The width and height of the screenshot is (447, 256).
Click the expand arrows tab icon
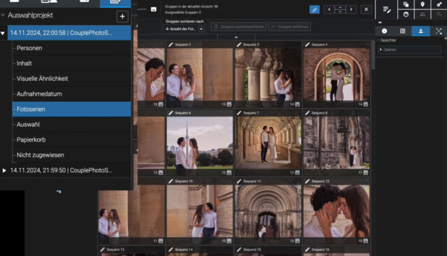pyautogui.click(x=439, y=31)
